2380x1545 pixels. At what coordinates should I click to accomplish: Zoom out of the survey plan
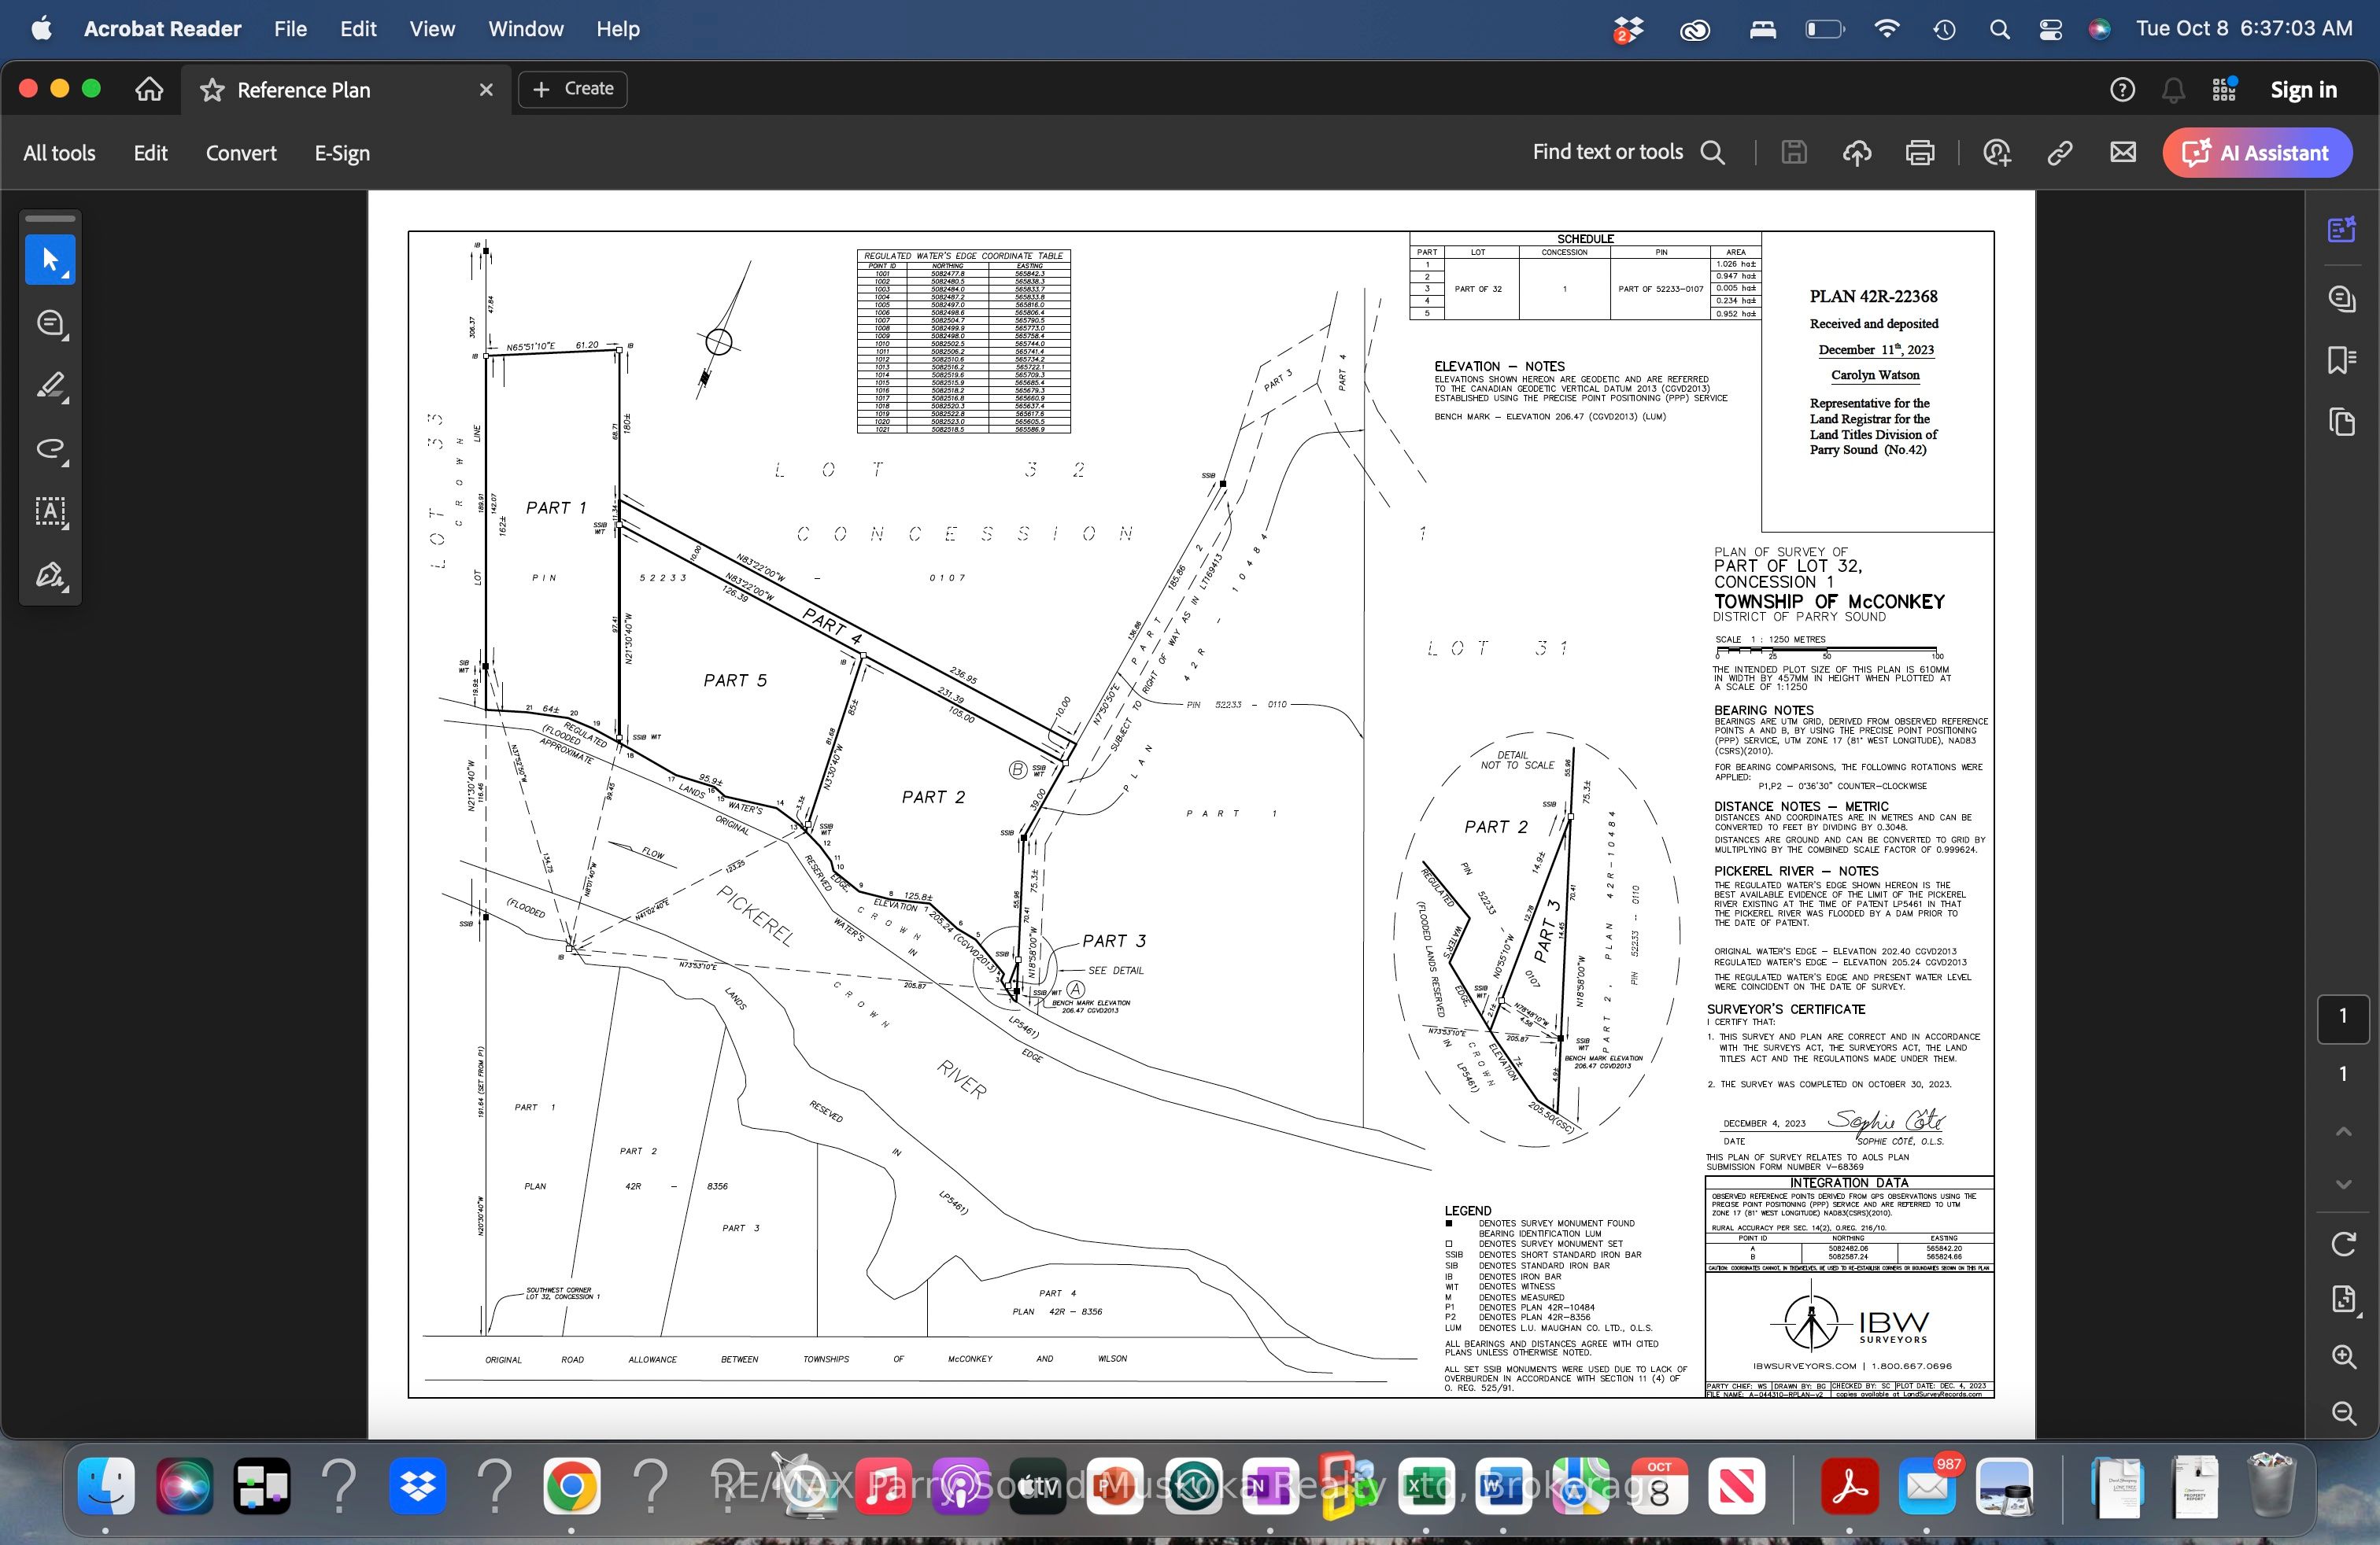tap(2343, 1412)
